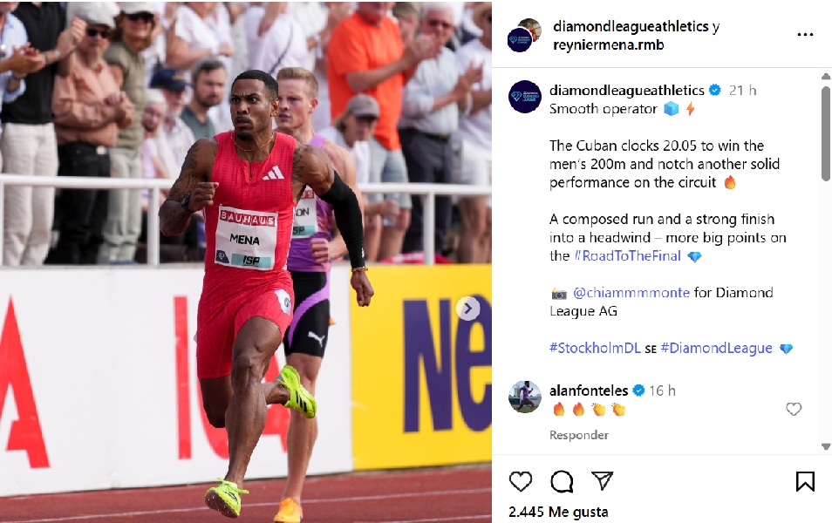The width and height of the screenshot is (832, 523).
Task: Like the post with the heart icon
Action: 520,481
